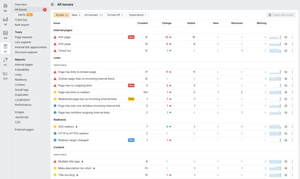
Task: Click the error triangle icon for 404 page
Action: click(x=55, y=37)
